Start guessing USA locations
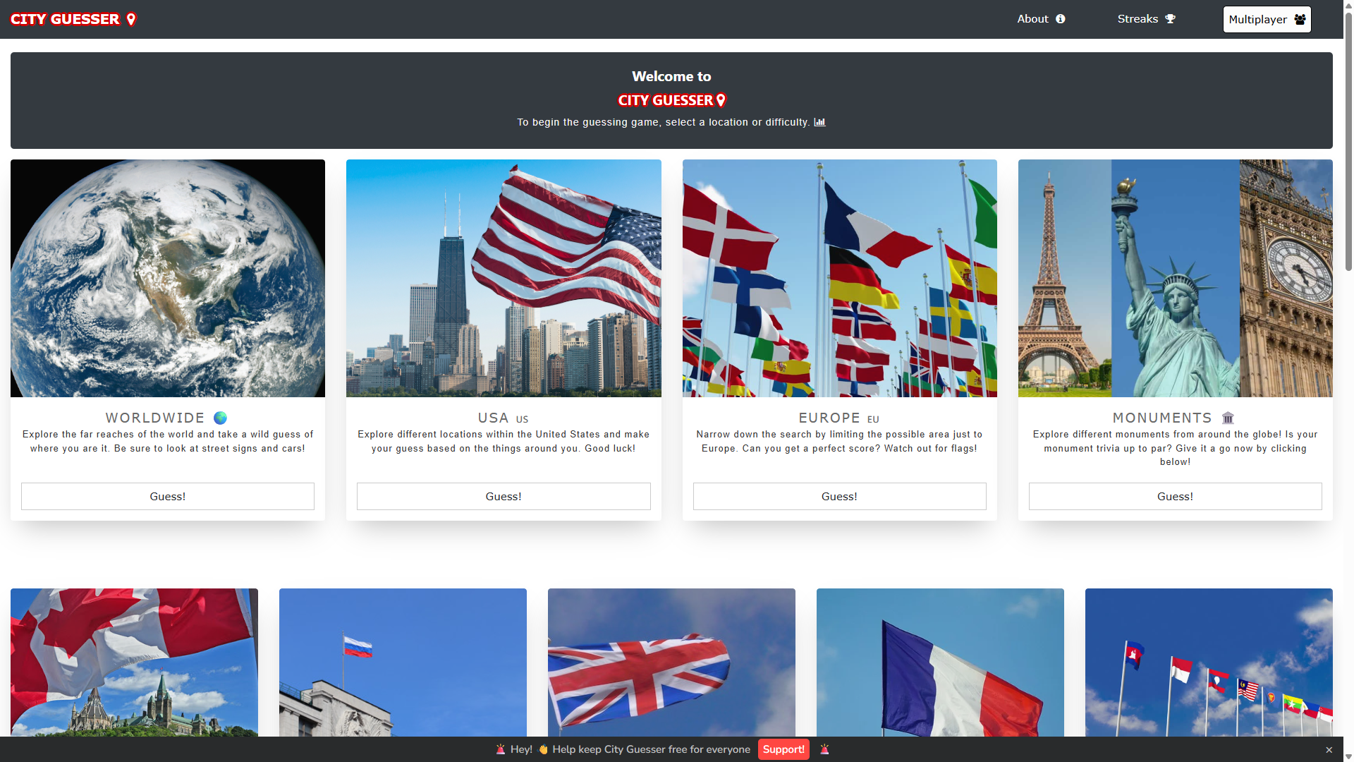The width and height of the screenshot is (1354, 762). coord(504,496)
